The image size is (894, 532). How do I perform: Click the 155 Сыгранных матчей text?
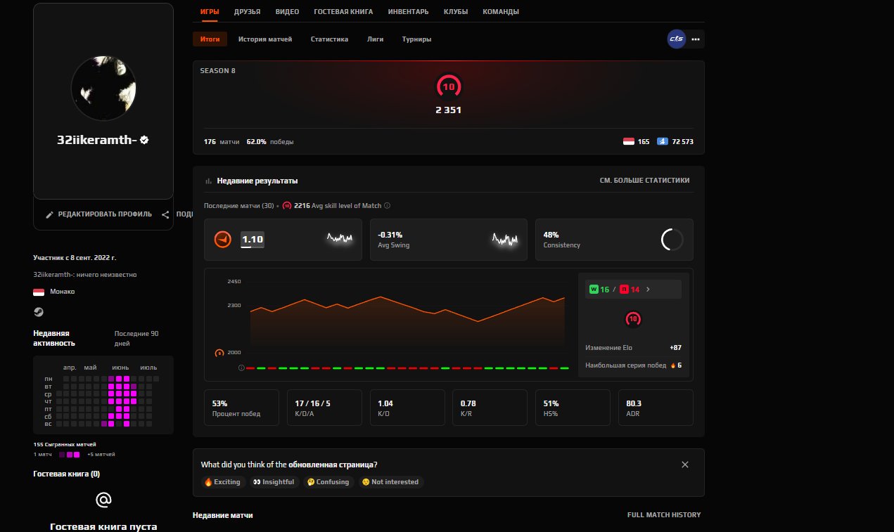(x=65, y=444)
